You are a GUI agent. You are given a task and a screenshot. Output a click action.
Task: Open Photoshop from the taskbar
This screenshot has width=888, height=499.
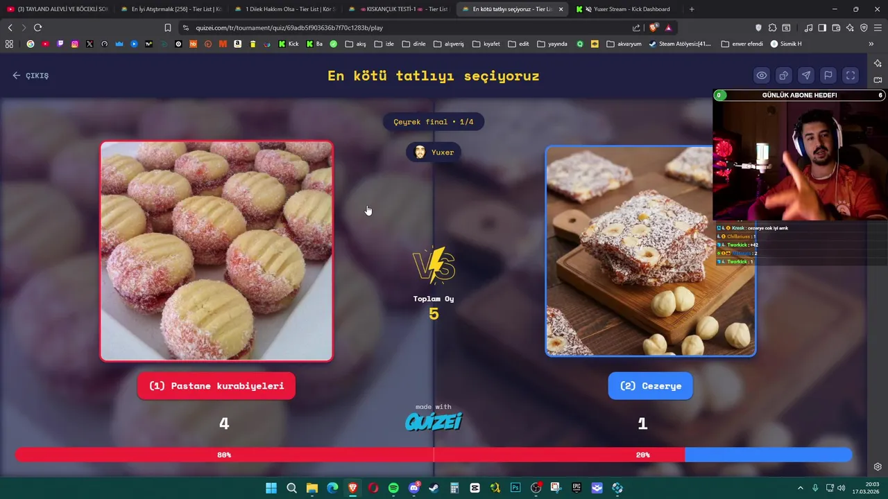[515, 488]
